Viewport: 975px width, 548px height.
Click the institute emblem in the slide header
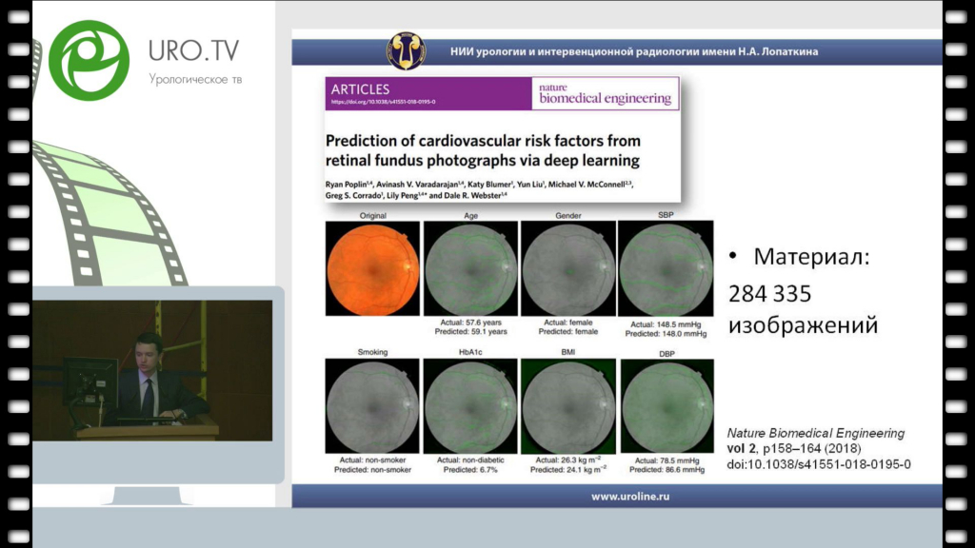(407, 50)
